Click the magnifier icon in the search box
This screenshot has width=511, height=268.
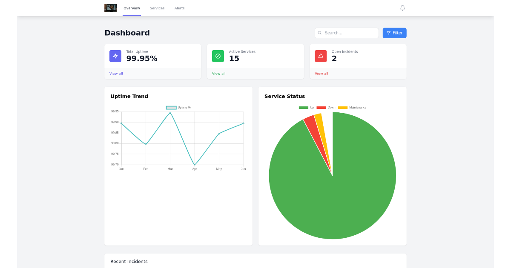point(320,33)
